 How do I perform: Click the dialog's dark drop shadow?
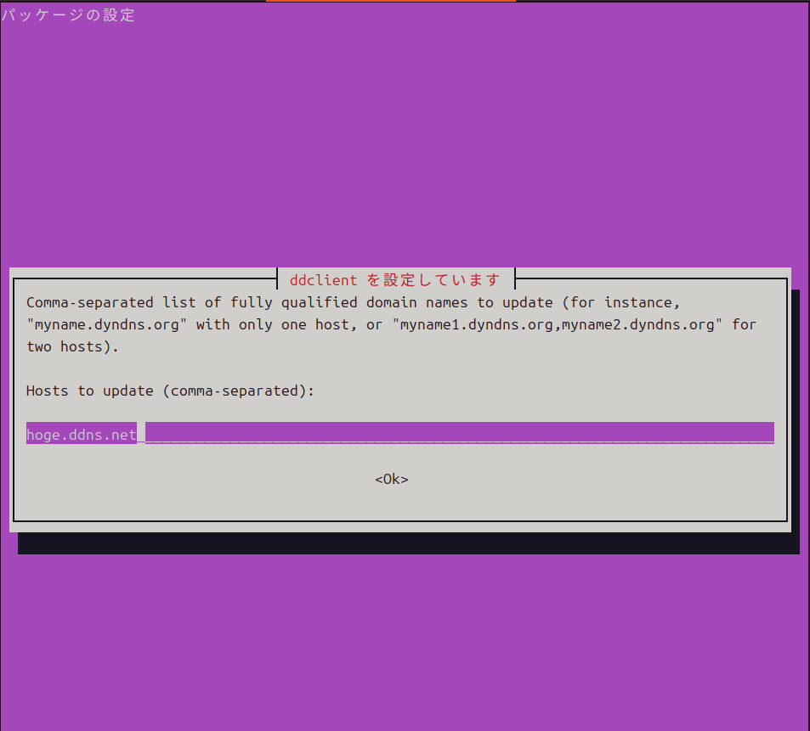pos(408,544)
